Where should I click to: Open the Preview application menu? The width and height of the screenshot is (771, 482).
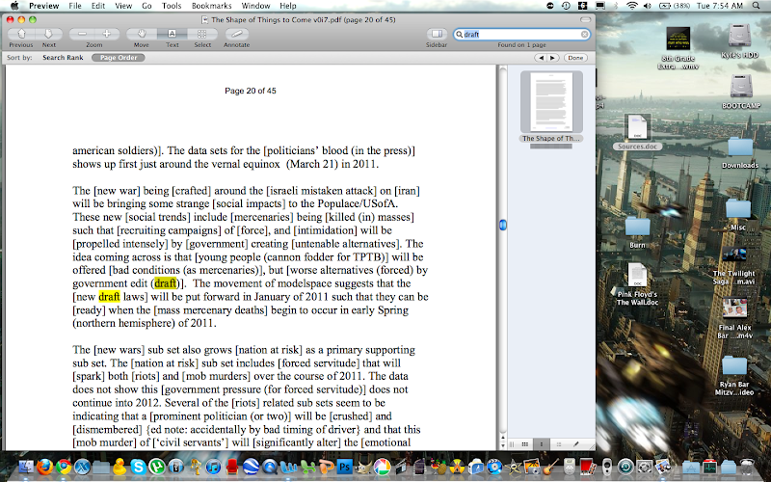point(43,6)
